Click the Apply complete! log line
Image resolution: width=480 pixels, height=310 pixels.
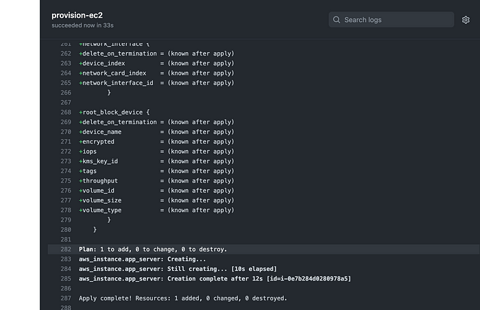(183, 298)
